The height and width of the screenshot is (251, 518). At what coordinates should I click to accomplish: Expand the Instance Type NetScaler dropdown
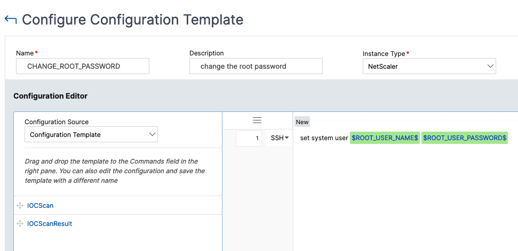[x=429, y=66]
